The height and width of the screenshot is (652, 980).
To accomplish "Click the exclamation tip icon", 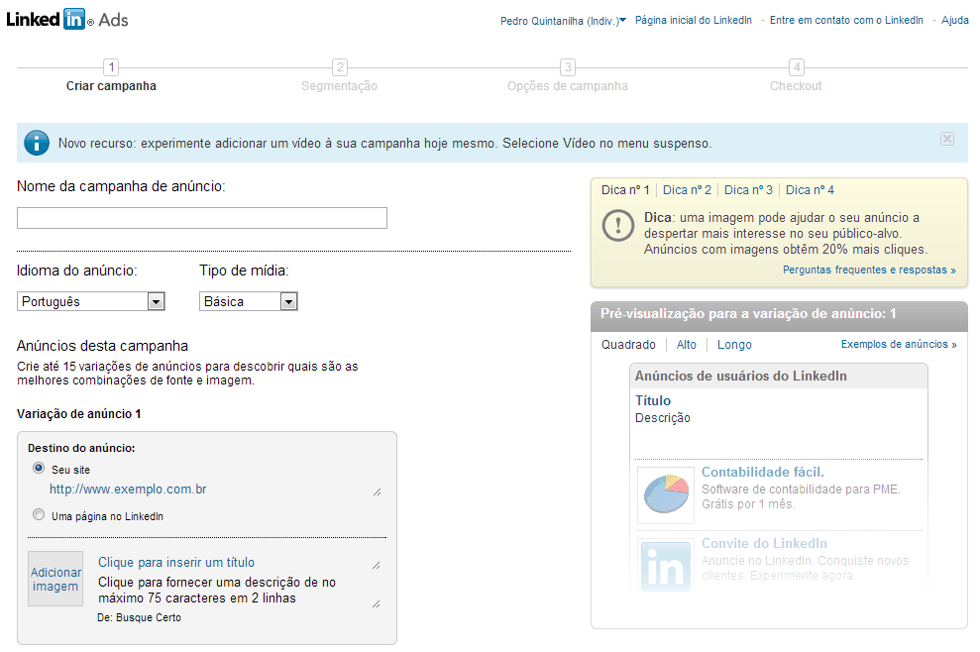I will (618, 225).
